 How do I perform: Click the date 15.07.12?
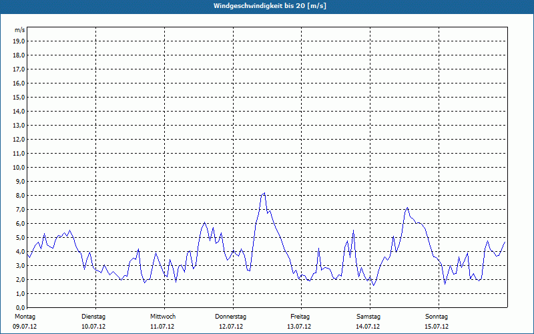(x=437, y=327)
